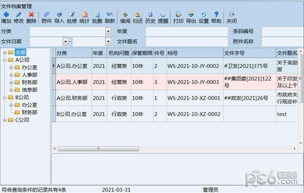Image resolution: width=304 pixels, height=193 pixels.
Task: Click the 档号 column header
Action: tap(195, 53)
